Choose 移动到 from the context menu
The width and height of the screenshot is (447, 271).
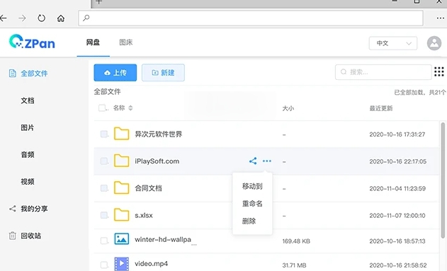(x=252, y=186)
